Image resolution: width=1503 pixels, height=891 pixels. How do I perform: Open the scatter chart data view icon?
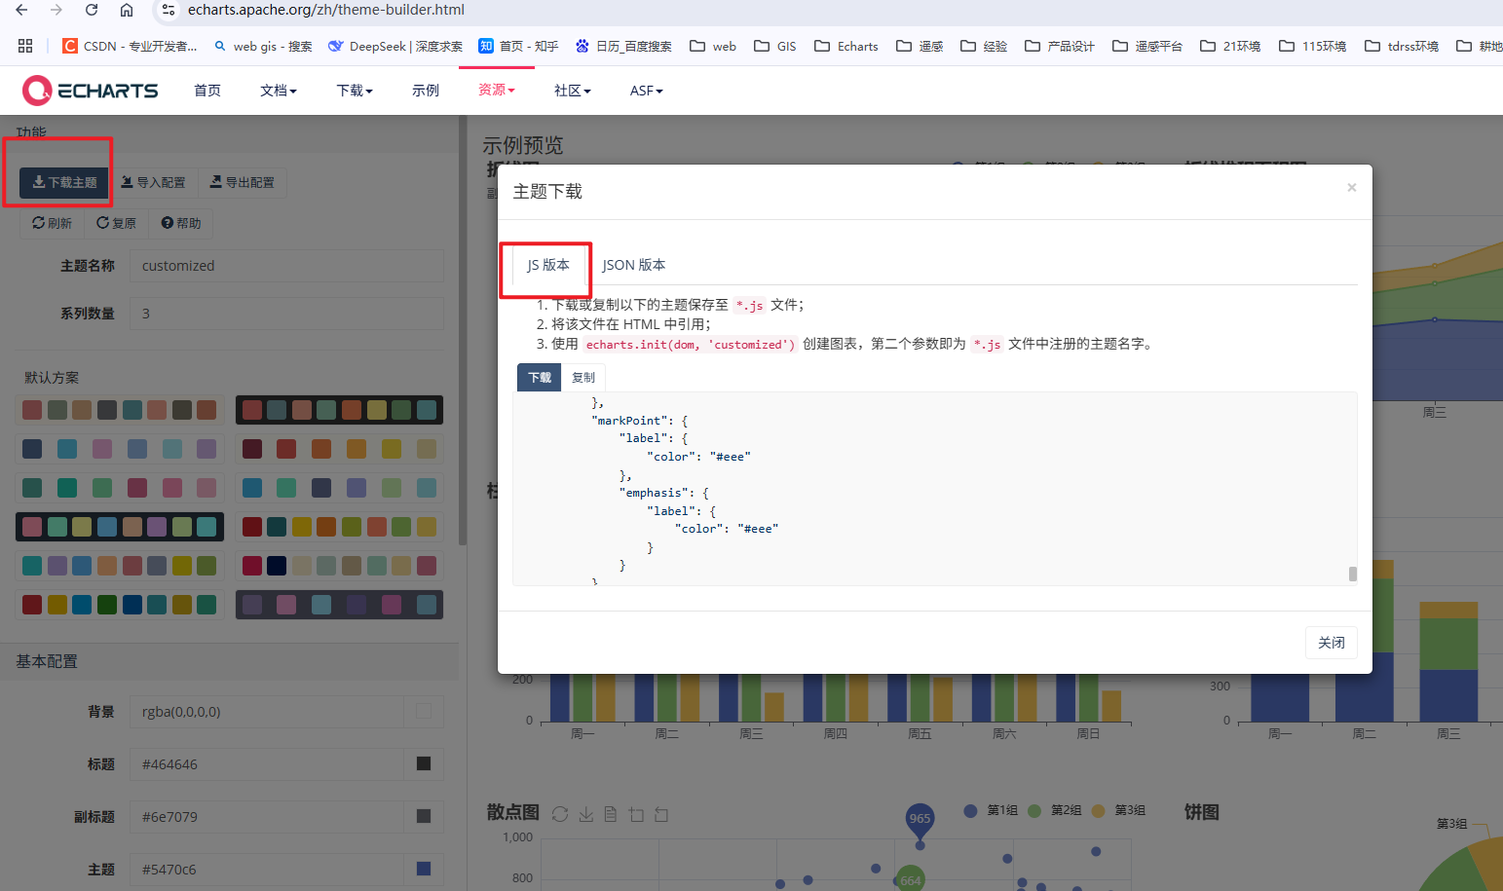[611, 815]
